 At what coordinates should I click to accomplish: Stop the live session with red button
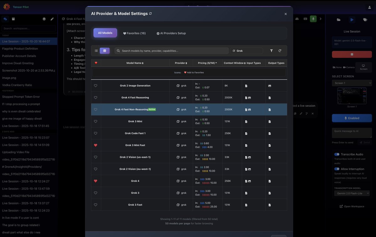coord(352,54)
